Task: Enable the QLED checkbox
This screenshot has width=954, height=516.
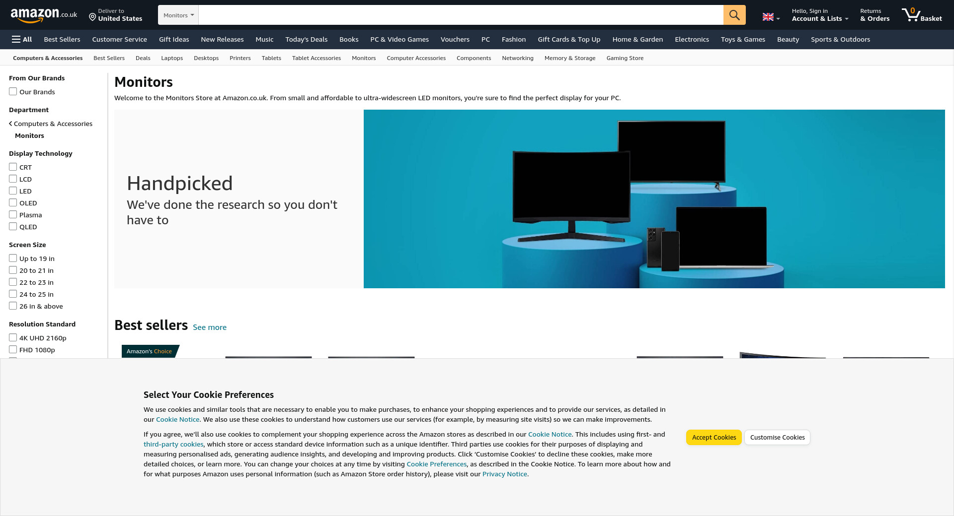Action: tap(13, 226)
